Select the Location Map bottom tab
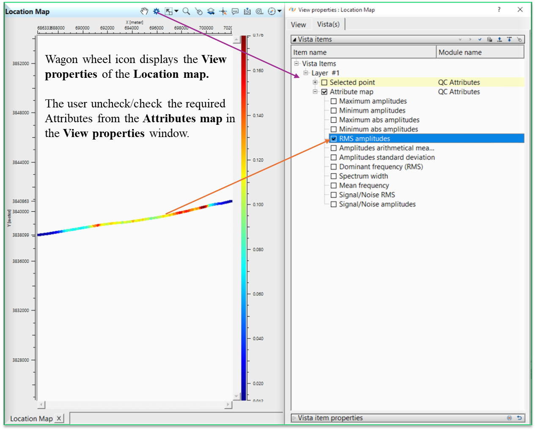The image size is (536, 431). coord(31,418)
